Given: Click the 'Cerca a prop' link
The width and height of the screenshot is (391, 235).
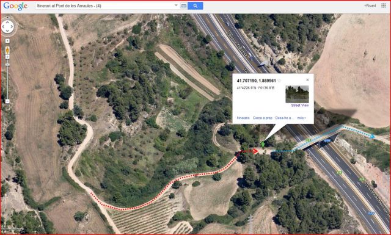Looking at the screenshot, I should (262, 118).
